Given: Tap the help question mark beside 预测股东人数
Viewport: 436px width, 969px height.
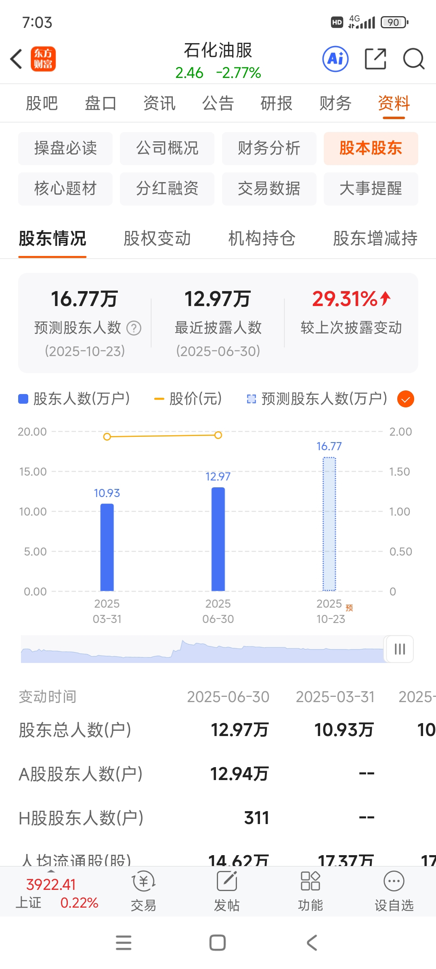Looking at the screenshot, I should (x=134, y=328).
